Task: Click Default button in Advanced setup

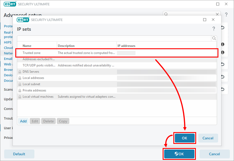Action: point(19,154)
